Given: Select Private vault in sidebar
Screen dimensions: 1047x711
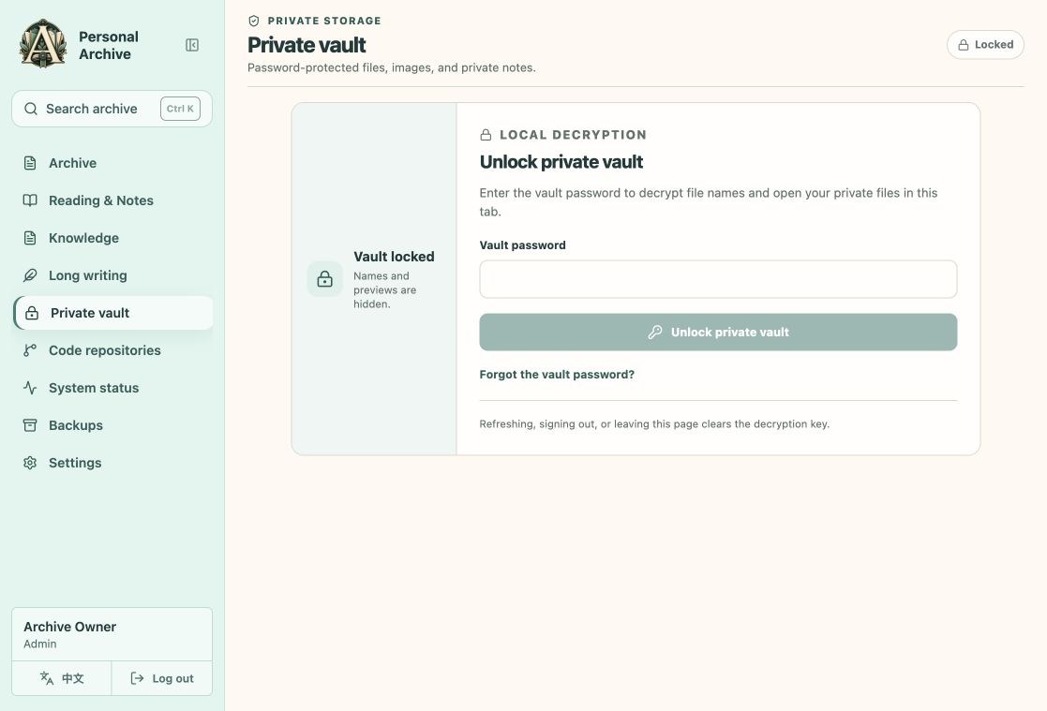Looking at the screenshot, I should tap(112, 313).
